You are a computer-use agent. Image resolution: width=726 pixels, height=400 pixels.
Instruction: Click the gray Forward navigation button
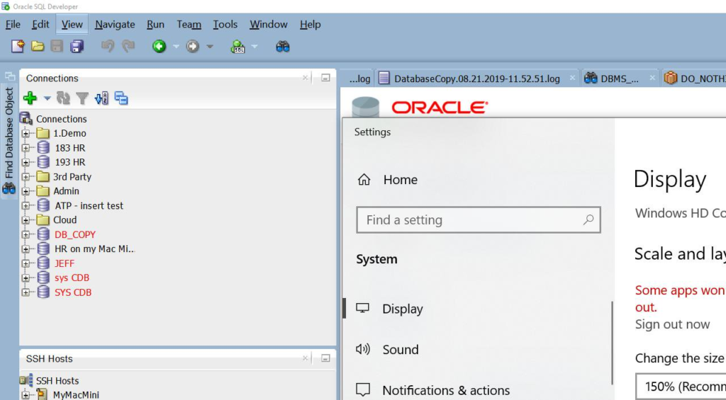point(193,46)
